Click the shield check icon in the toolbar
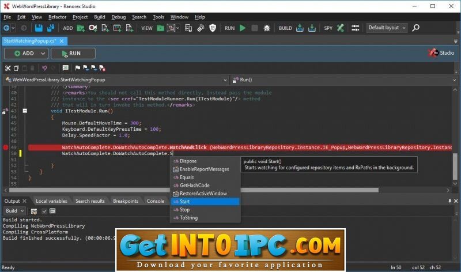The image size is (461, 272). point(213,28)
